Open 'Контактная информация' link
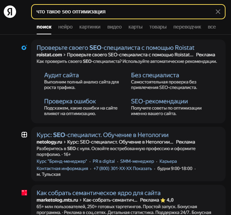Image resolution: width=231 pixels, height=215 pixels. [x=62, y=168]
